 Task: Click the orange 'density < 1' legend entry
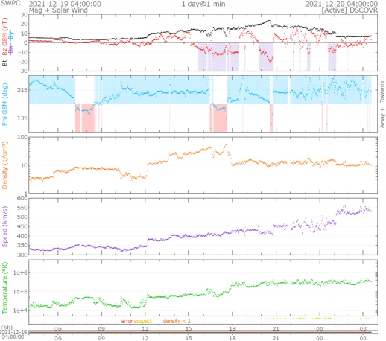coord(177,321)
